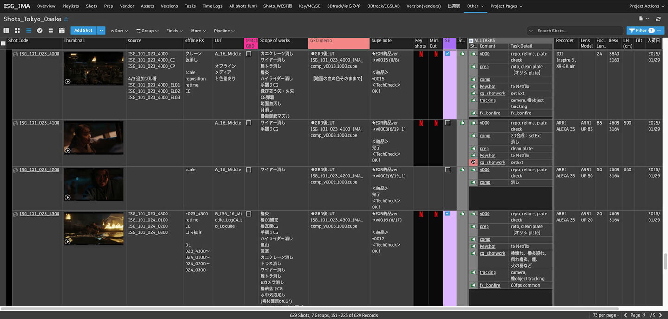668x319 pixels.
Task: Click the Add Shot button
Action: coord(83,31)
